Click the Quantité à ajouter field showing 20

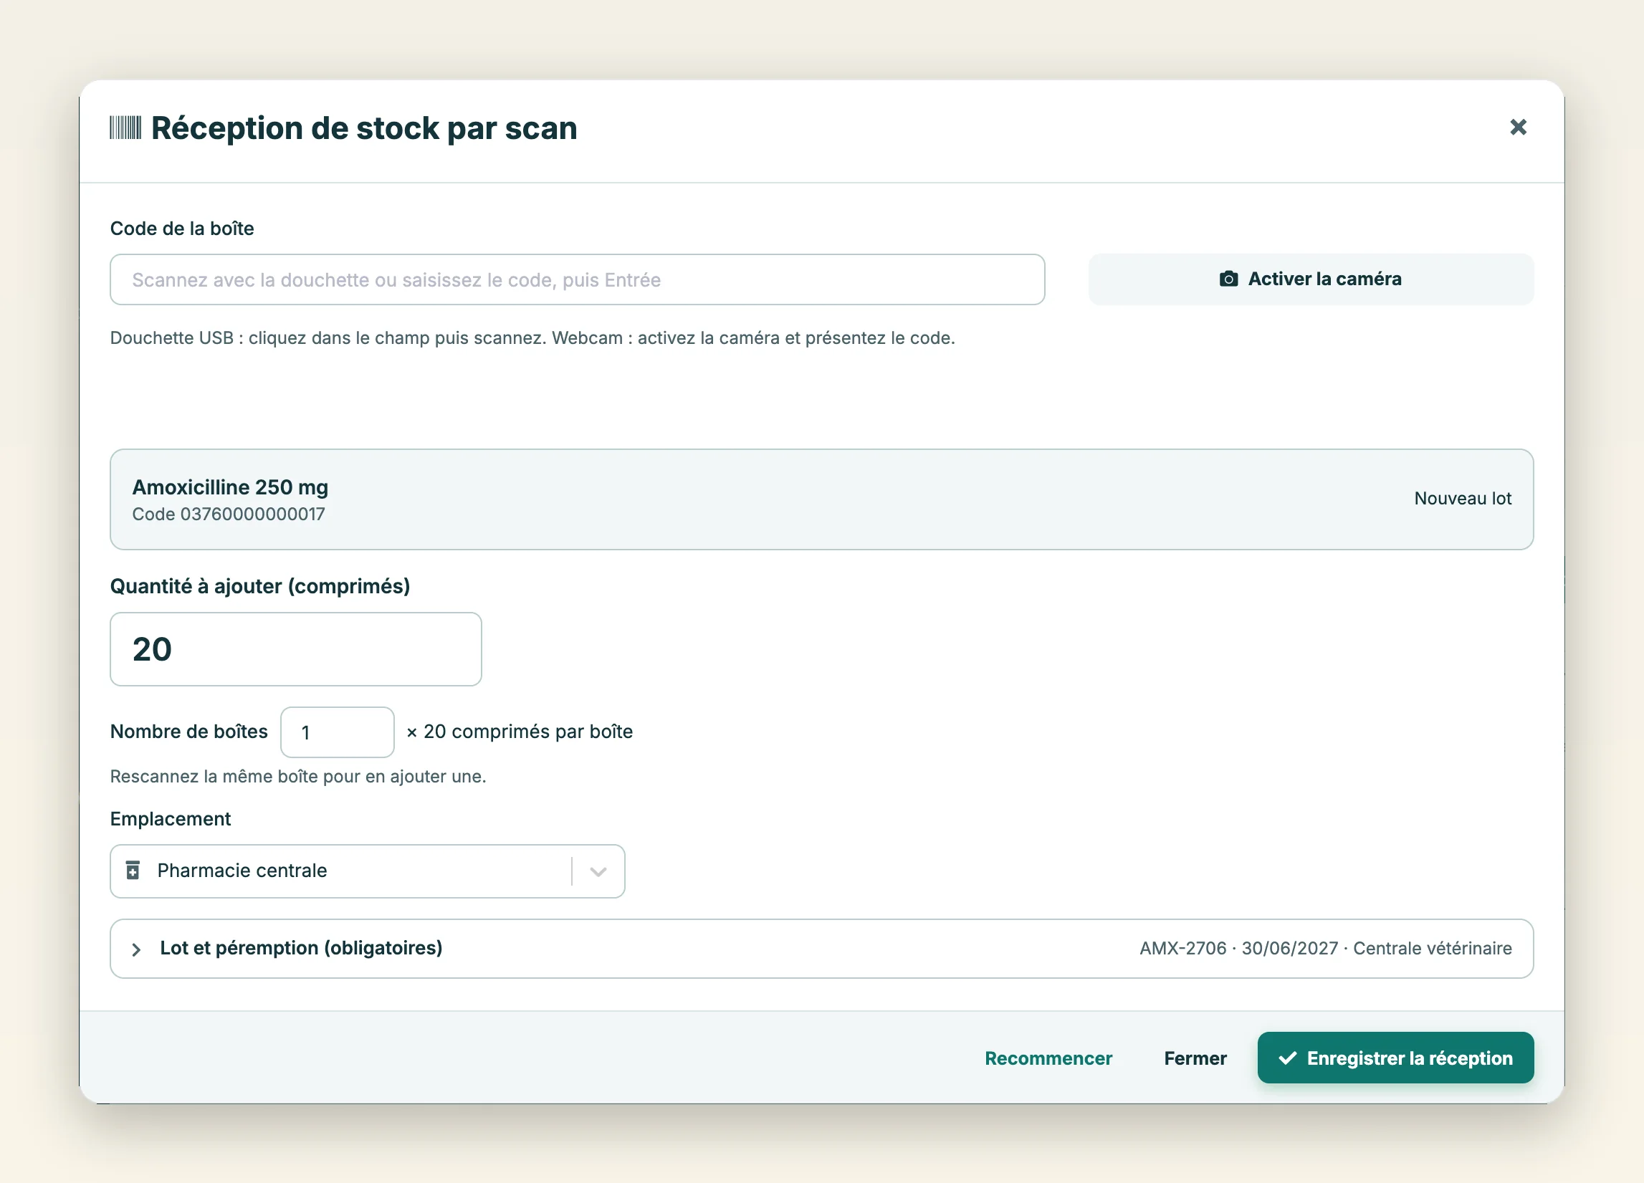click(x=296, y=648)
